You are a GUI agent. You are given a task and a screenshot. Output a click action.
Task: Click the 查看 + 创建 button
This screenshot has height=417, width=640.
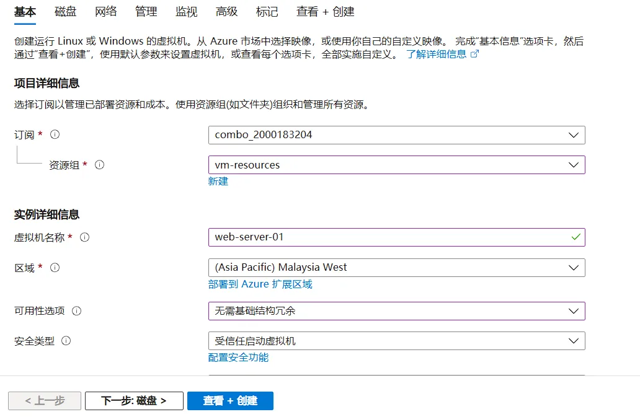[230, 401]
